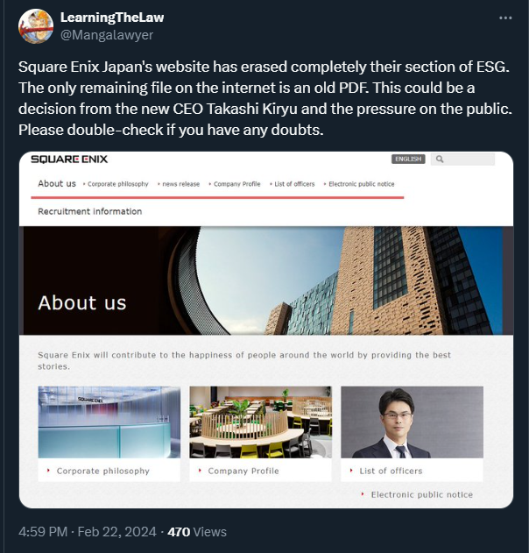
Task: Open the Corporate philosophy nav link
Action: [x=117, y=184]
